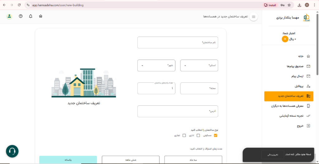Click تعداد واحدهای ساختمان field
This screenshot has height=164, width=319.
click(156, 88)
